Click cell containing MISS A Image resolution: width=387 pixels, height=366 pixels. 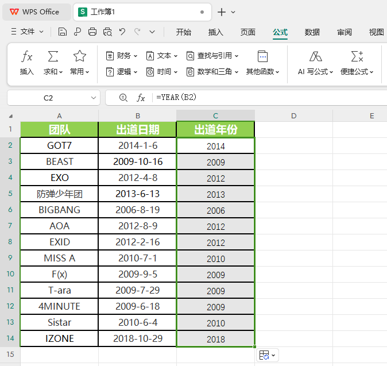pyautogui.click(x=59, y=258)
